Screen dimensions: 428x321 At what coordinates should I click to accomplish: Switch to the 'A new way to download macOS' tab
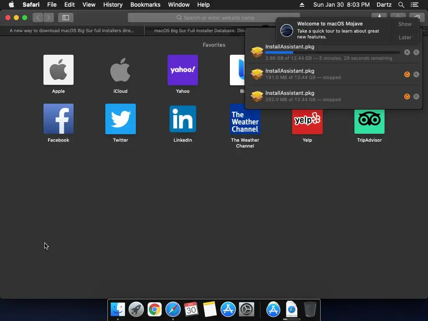(x=72, y=31)
